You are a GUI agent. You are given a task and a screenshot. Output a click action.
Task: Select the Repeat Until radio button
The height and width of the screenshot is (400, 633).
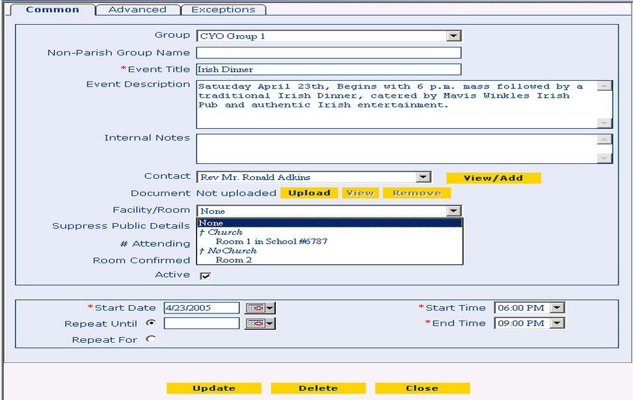click(x=152, y=323)
